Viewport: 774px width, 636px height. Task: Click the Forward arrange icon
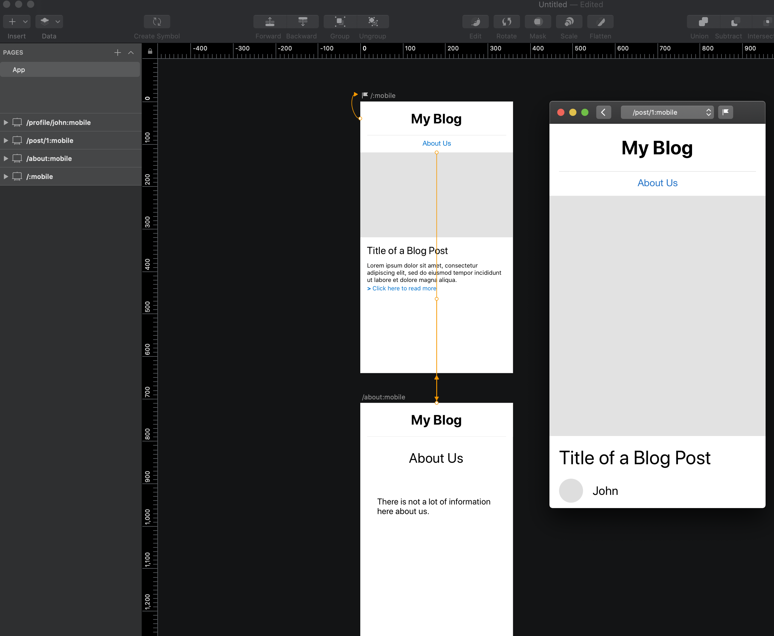pyautogui.click(x=269, y=21)
